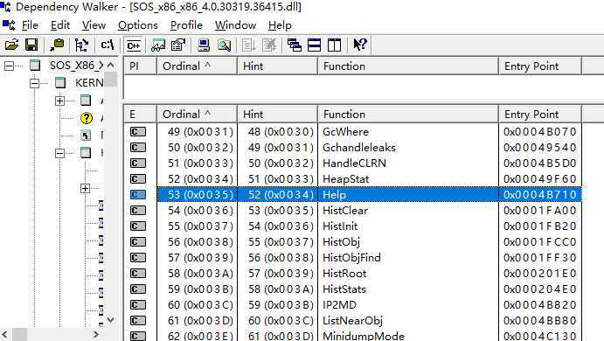The width and height of the screenshot is (604, 341).
Task: Collapse the minus node below the arrow icon
Action: coord(59,153)
